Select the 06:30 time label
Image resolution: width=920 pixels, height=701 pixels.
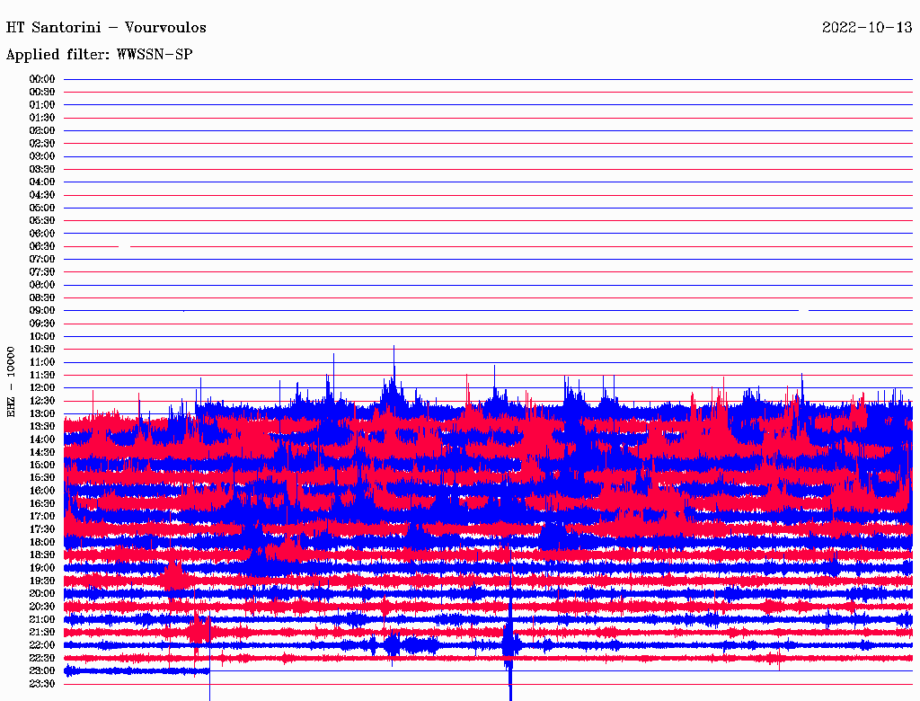[42, 246]
